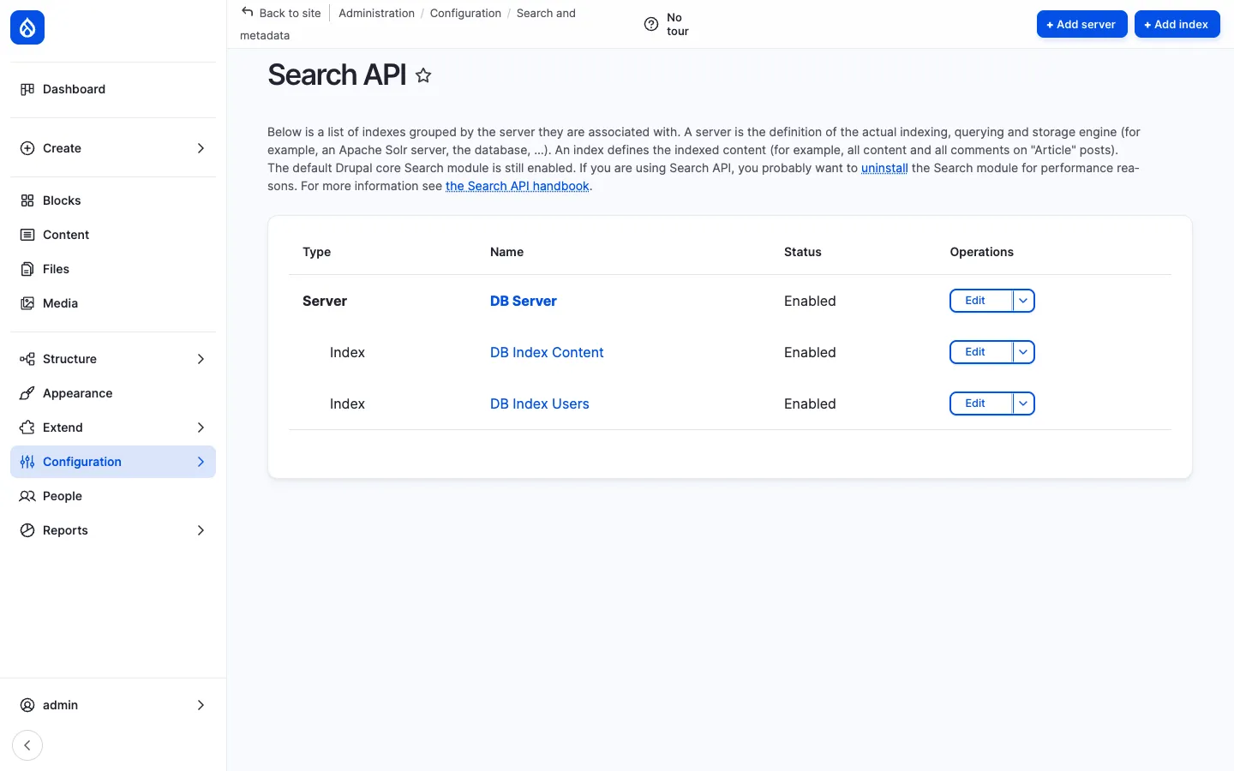Click the Files document icon
1234x771 pixels.
tap(27, 269)
